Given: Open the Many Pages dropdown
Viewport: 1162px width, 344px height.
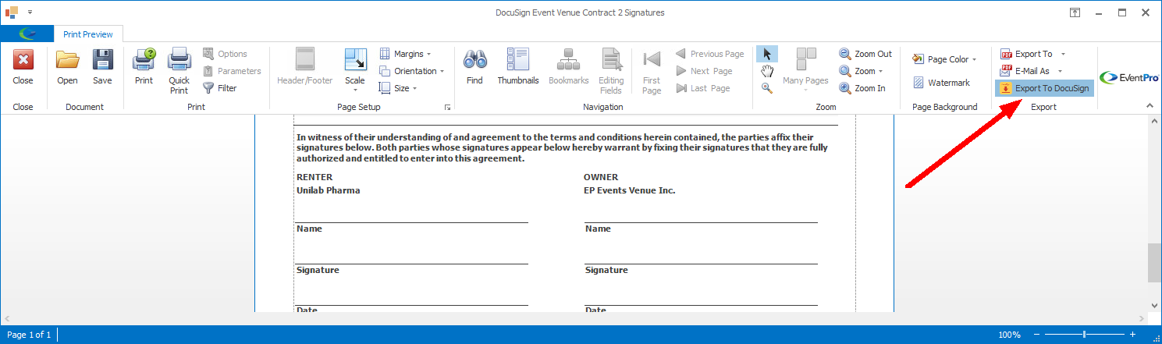Looking at the screenshot, I should tap(805, 70).
